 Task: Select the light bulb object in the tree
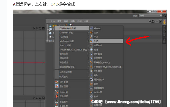tap(50, 37)
